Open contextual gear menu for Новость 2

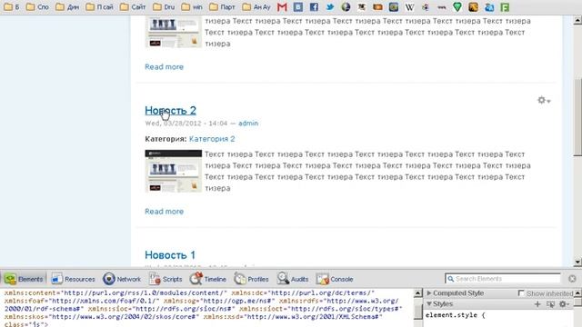point(544,100)
